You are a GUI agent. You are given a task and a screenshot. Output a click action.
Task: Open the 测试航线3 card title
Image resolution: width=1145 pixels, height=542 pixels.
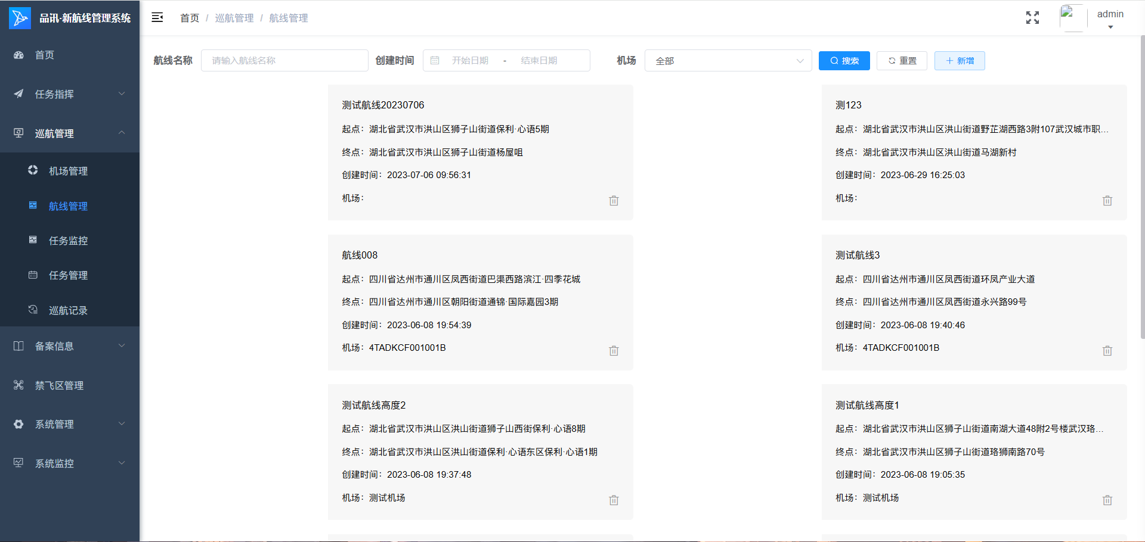tap(858, 255)
